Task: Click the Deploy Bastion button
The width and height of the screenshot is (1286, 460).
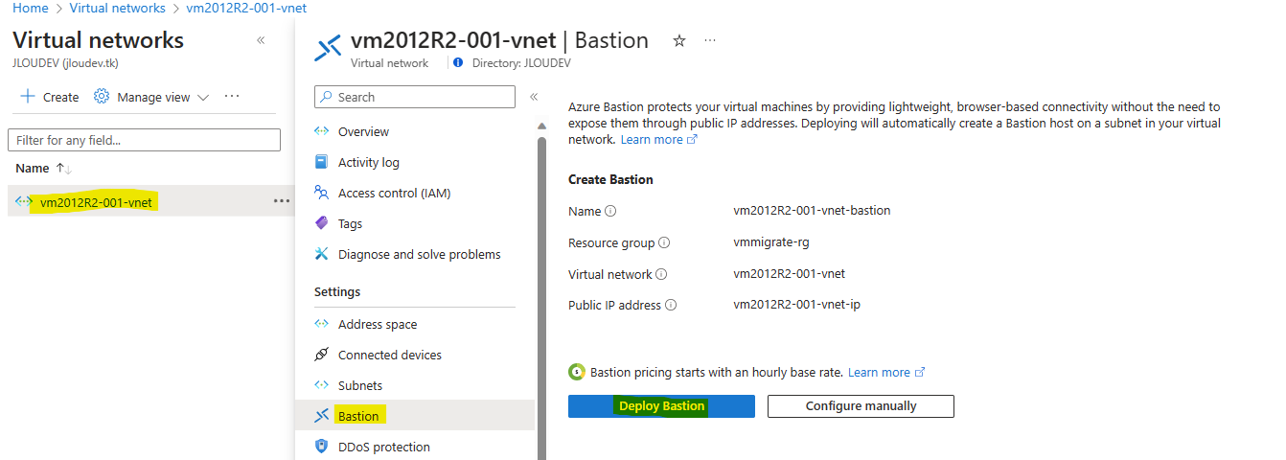Action: coord(661,406)
